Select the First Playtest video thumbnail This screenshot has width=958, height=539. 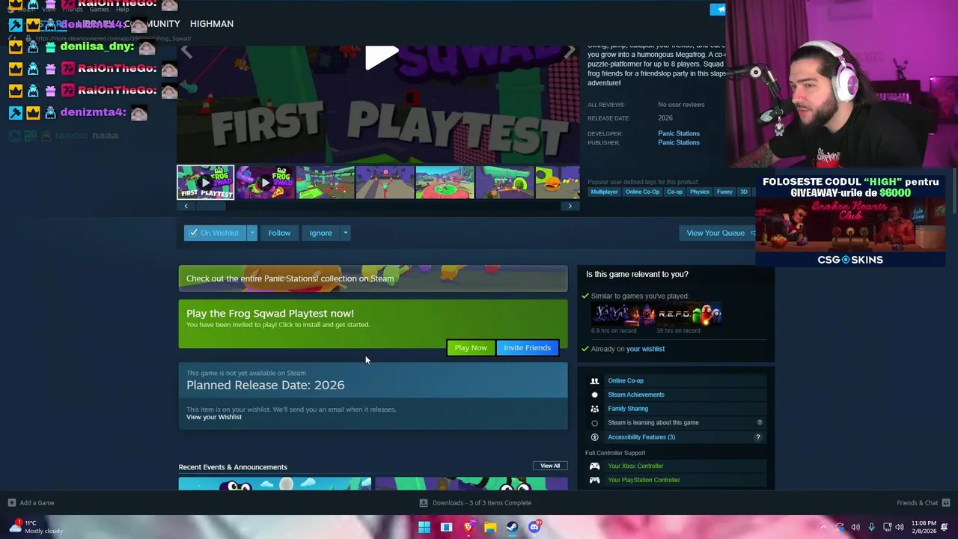(x=205, y=183)
